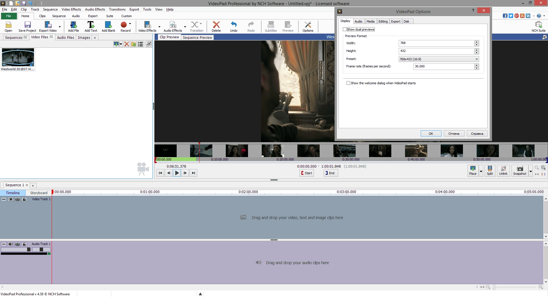Mute Audio Track 1 speaker toggle
The image size is (548, 297).
[x=11, y=244]
